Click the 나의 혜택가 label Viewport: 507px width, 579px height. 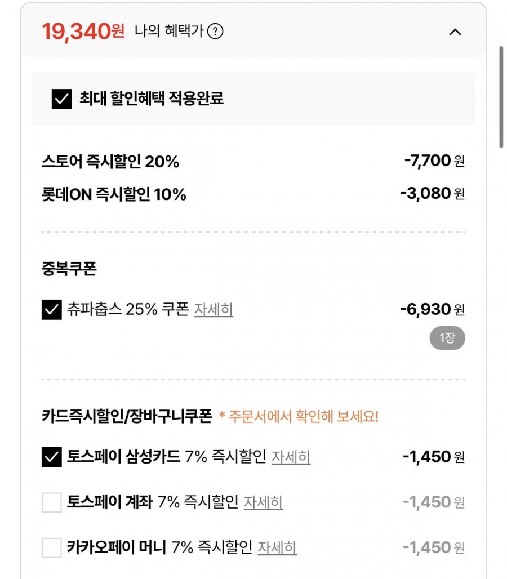[168, 32]
